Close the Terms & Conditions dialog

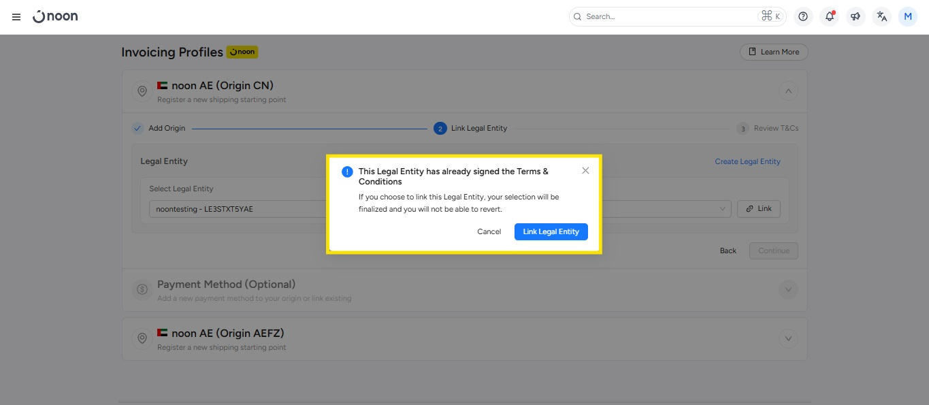click(585, 171)
